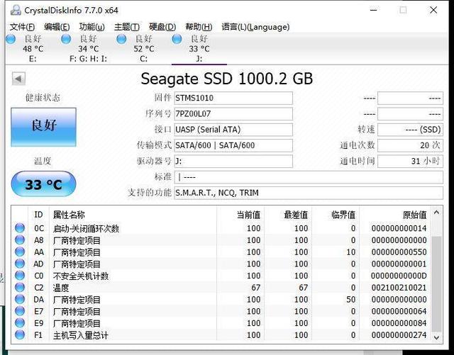Open the 主题(T) menu
This screenshot has width=454, height=355.
(x=127, y=27)
